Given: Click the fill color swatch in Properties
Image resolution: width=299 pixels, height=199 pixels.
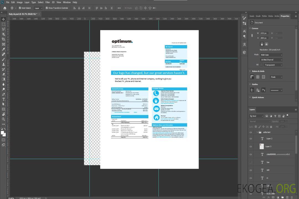Looking at the screenshot, I should click(x=261, y=65).
